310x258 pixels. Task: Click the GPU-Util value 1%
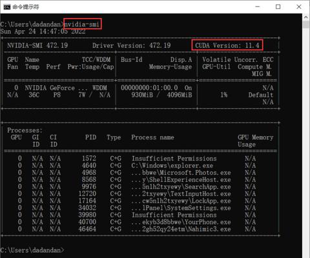point(223,95)
